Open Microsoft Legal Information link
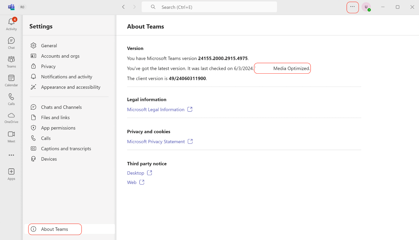Screen dimensions: 419x240 156,109
